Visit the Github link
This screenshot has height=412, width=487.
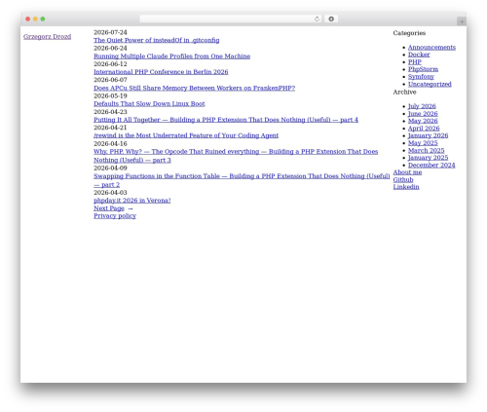coord(403,179)
